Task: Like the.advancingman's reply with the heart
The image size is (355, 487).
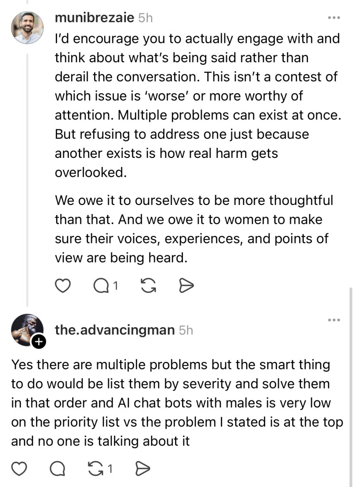Action: pos(19,469)
